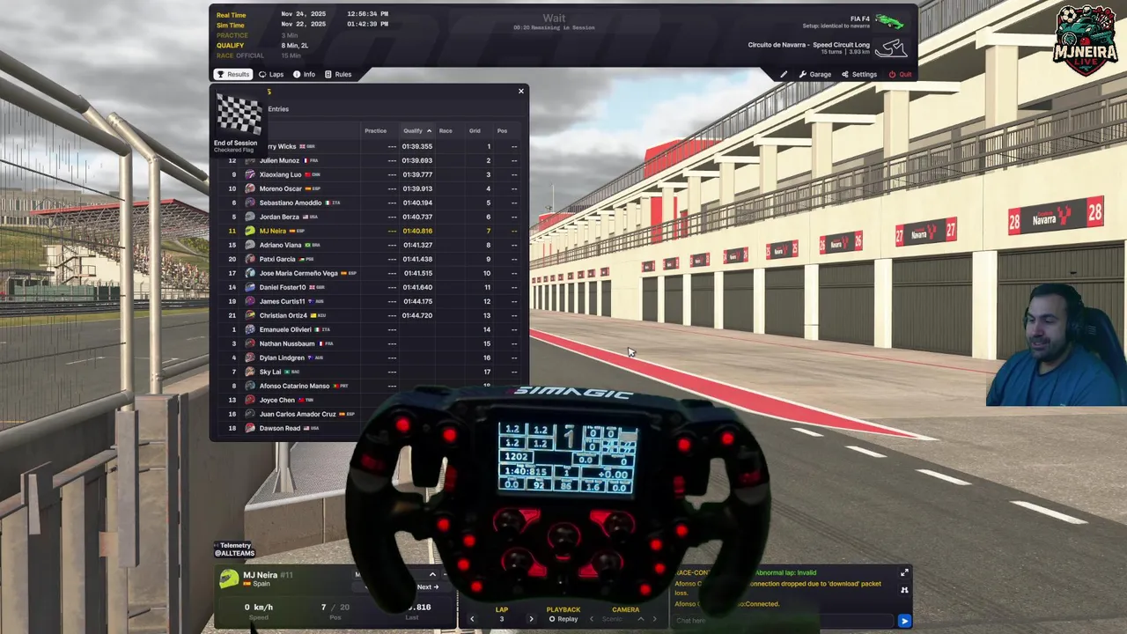Screen dimensions: 1127x634
Task: Send the chat message
Action: pos(904,621)
